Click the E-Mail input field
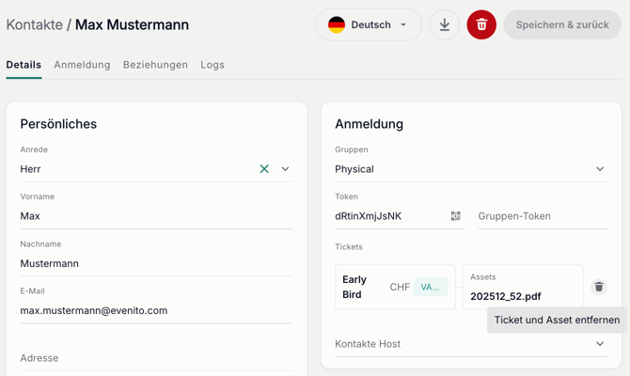The image size is (630, 376). click(x=156, y=310)
